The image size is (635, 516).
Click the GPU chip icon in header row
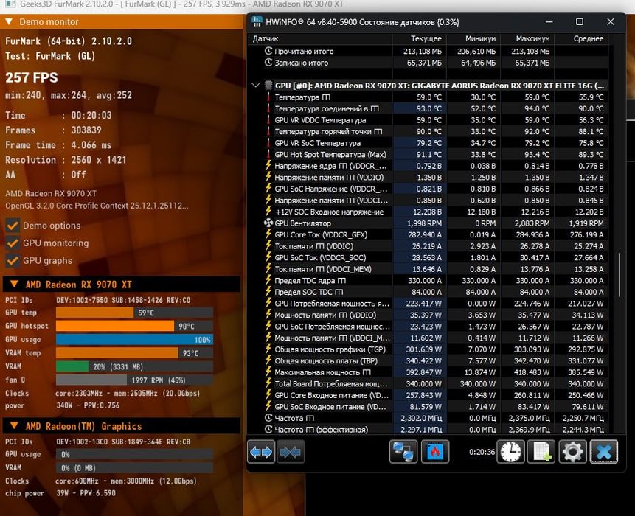click(x=268, y=86)
